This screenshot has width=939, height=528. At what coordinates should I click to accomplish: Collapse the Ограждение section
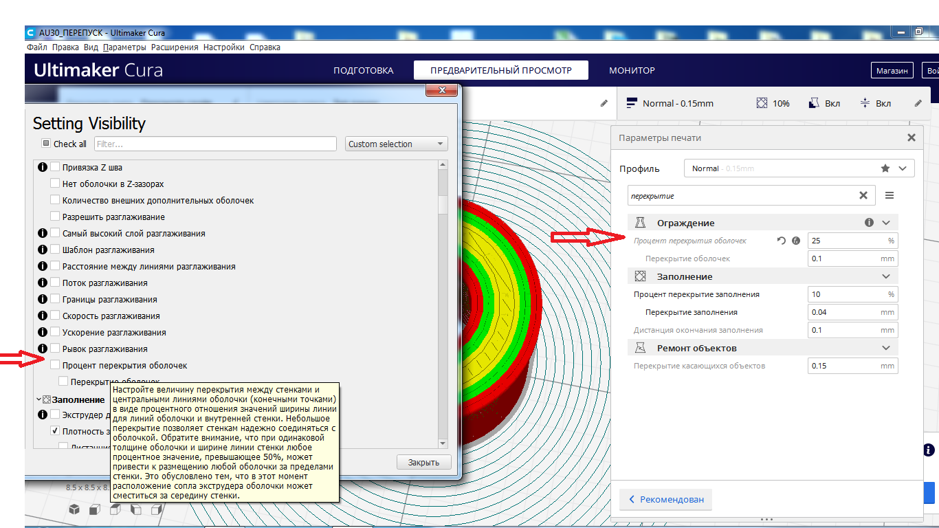tap(886, 223)
